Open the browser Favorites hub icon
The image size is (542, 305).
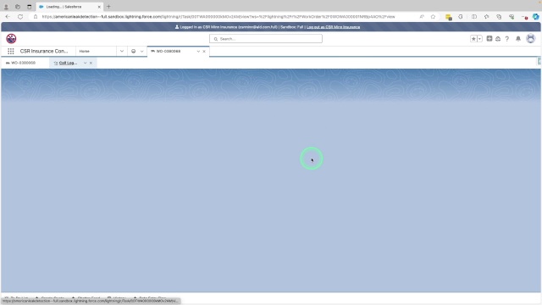click(x=486, y=17)
